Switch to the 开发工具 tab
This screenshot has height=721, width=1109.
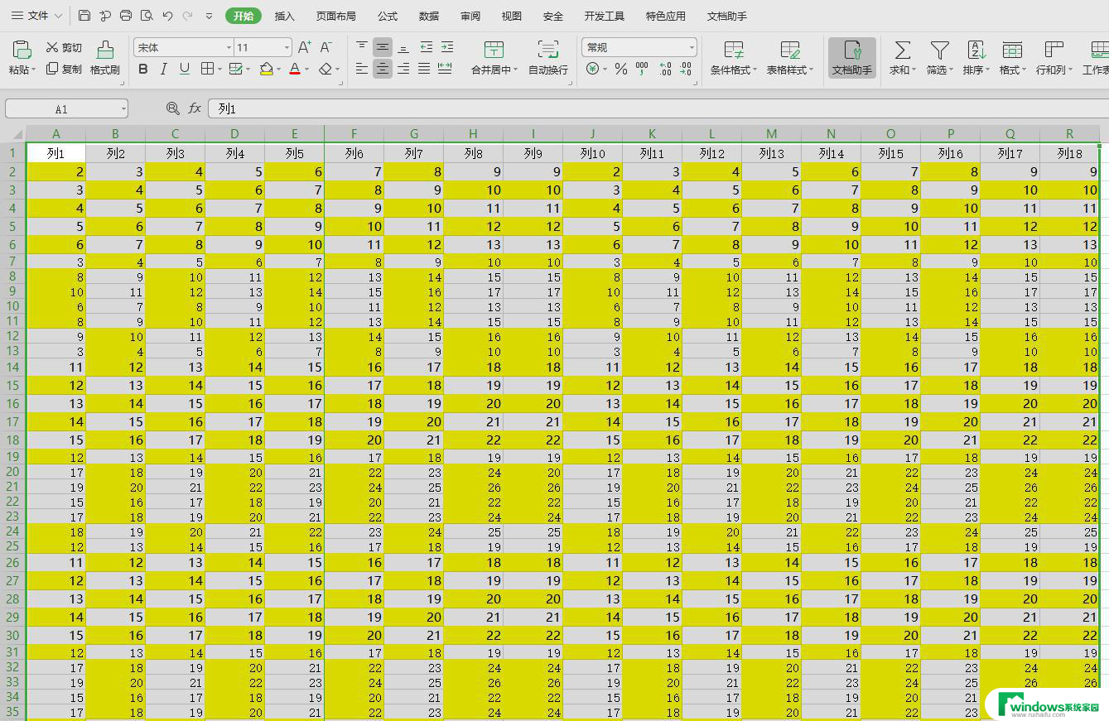(605, 16)
